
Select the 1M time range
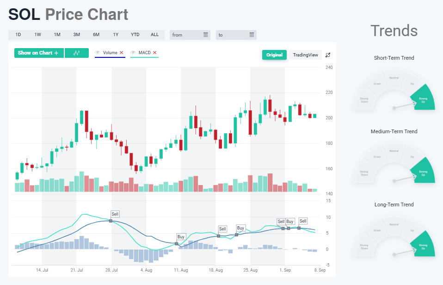(x=57, y=35)
